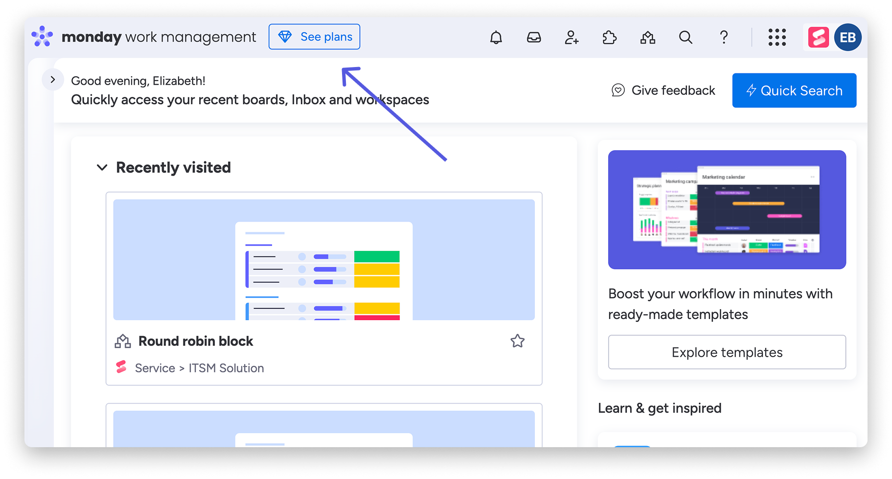
Task: Open the Round robin block board thumbnail
Action: pyautogui.click(x=324, y=260)
